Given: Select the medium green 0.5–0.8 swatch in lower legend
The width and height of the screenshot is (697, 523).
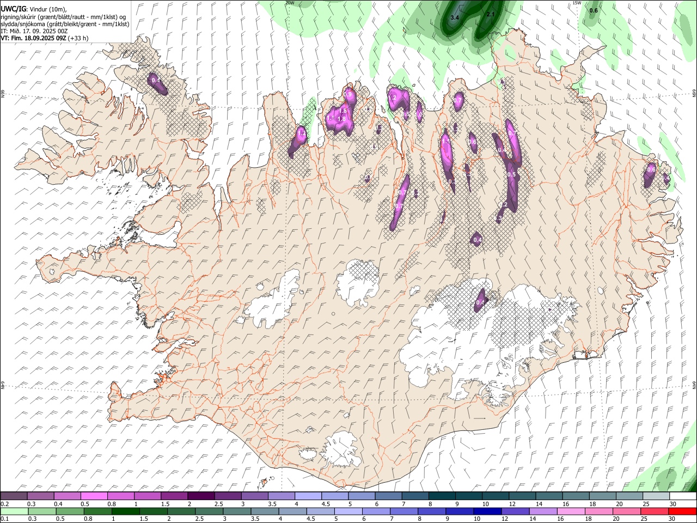Looking at the screenshot, I should 70,512.
